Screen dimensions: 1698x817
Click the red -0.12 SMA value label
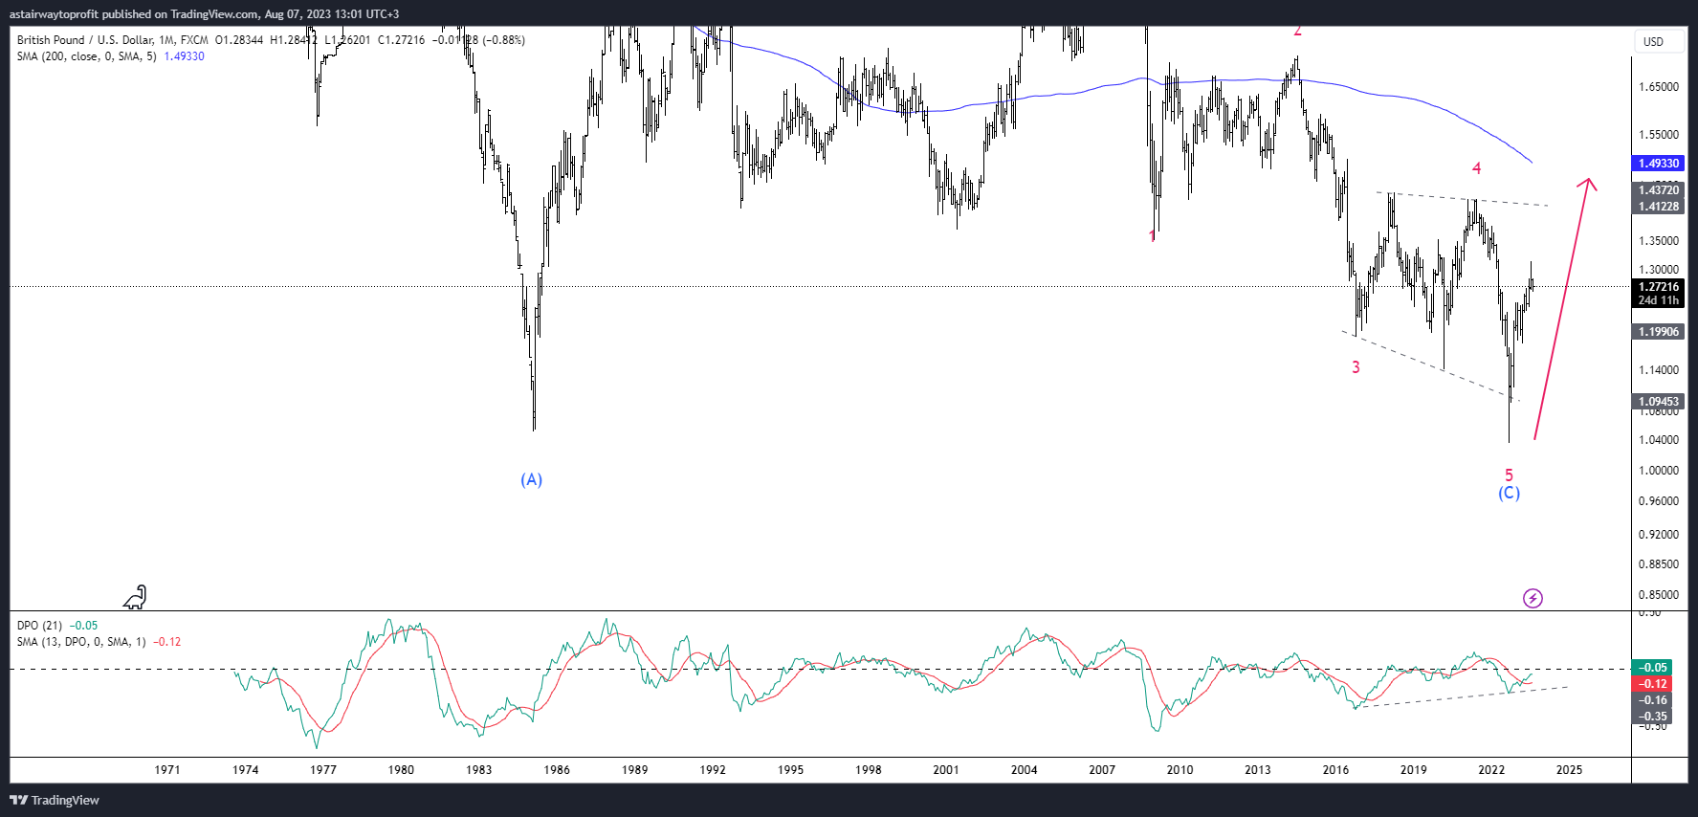click(1654, 684)
